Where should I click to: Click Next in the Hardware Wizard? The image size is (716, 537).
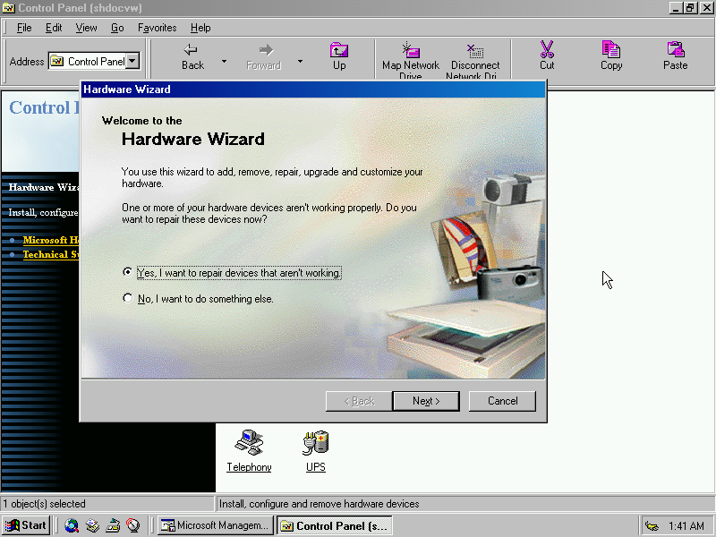coord(426,401)
